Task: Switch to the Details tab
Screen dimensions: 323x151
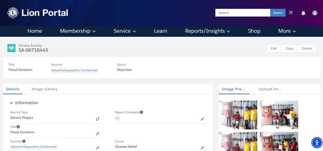Action: click(13, 89)
